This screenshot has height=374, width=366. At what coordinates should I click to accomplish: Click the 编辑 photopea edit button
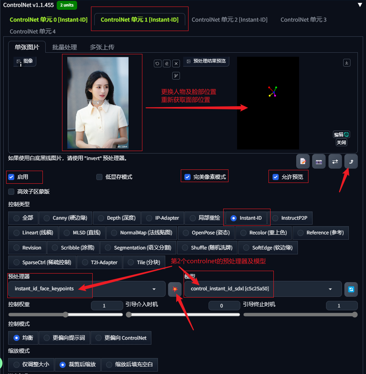(341, 134)
